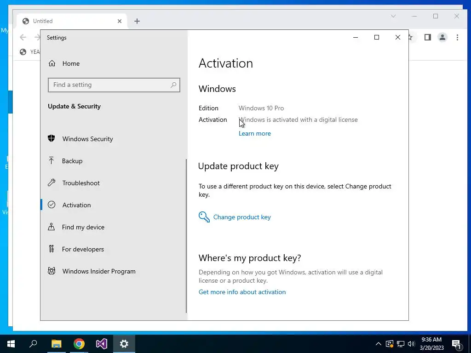Click the key icon beside Change product key

coord(204,217)
